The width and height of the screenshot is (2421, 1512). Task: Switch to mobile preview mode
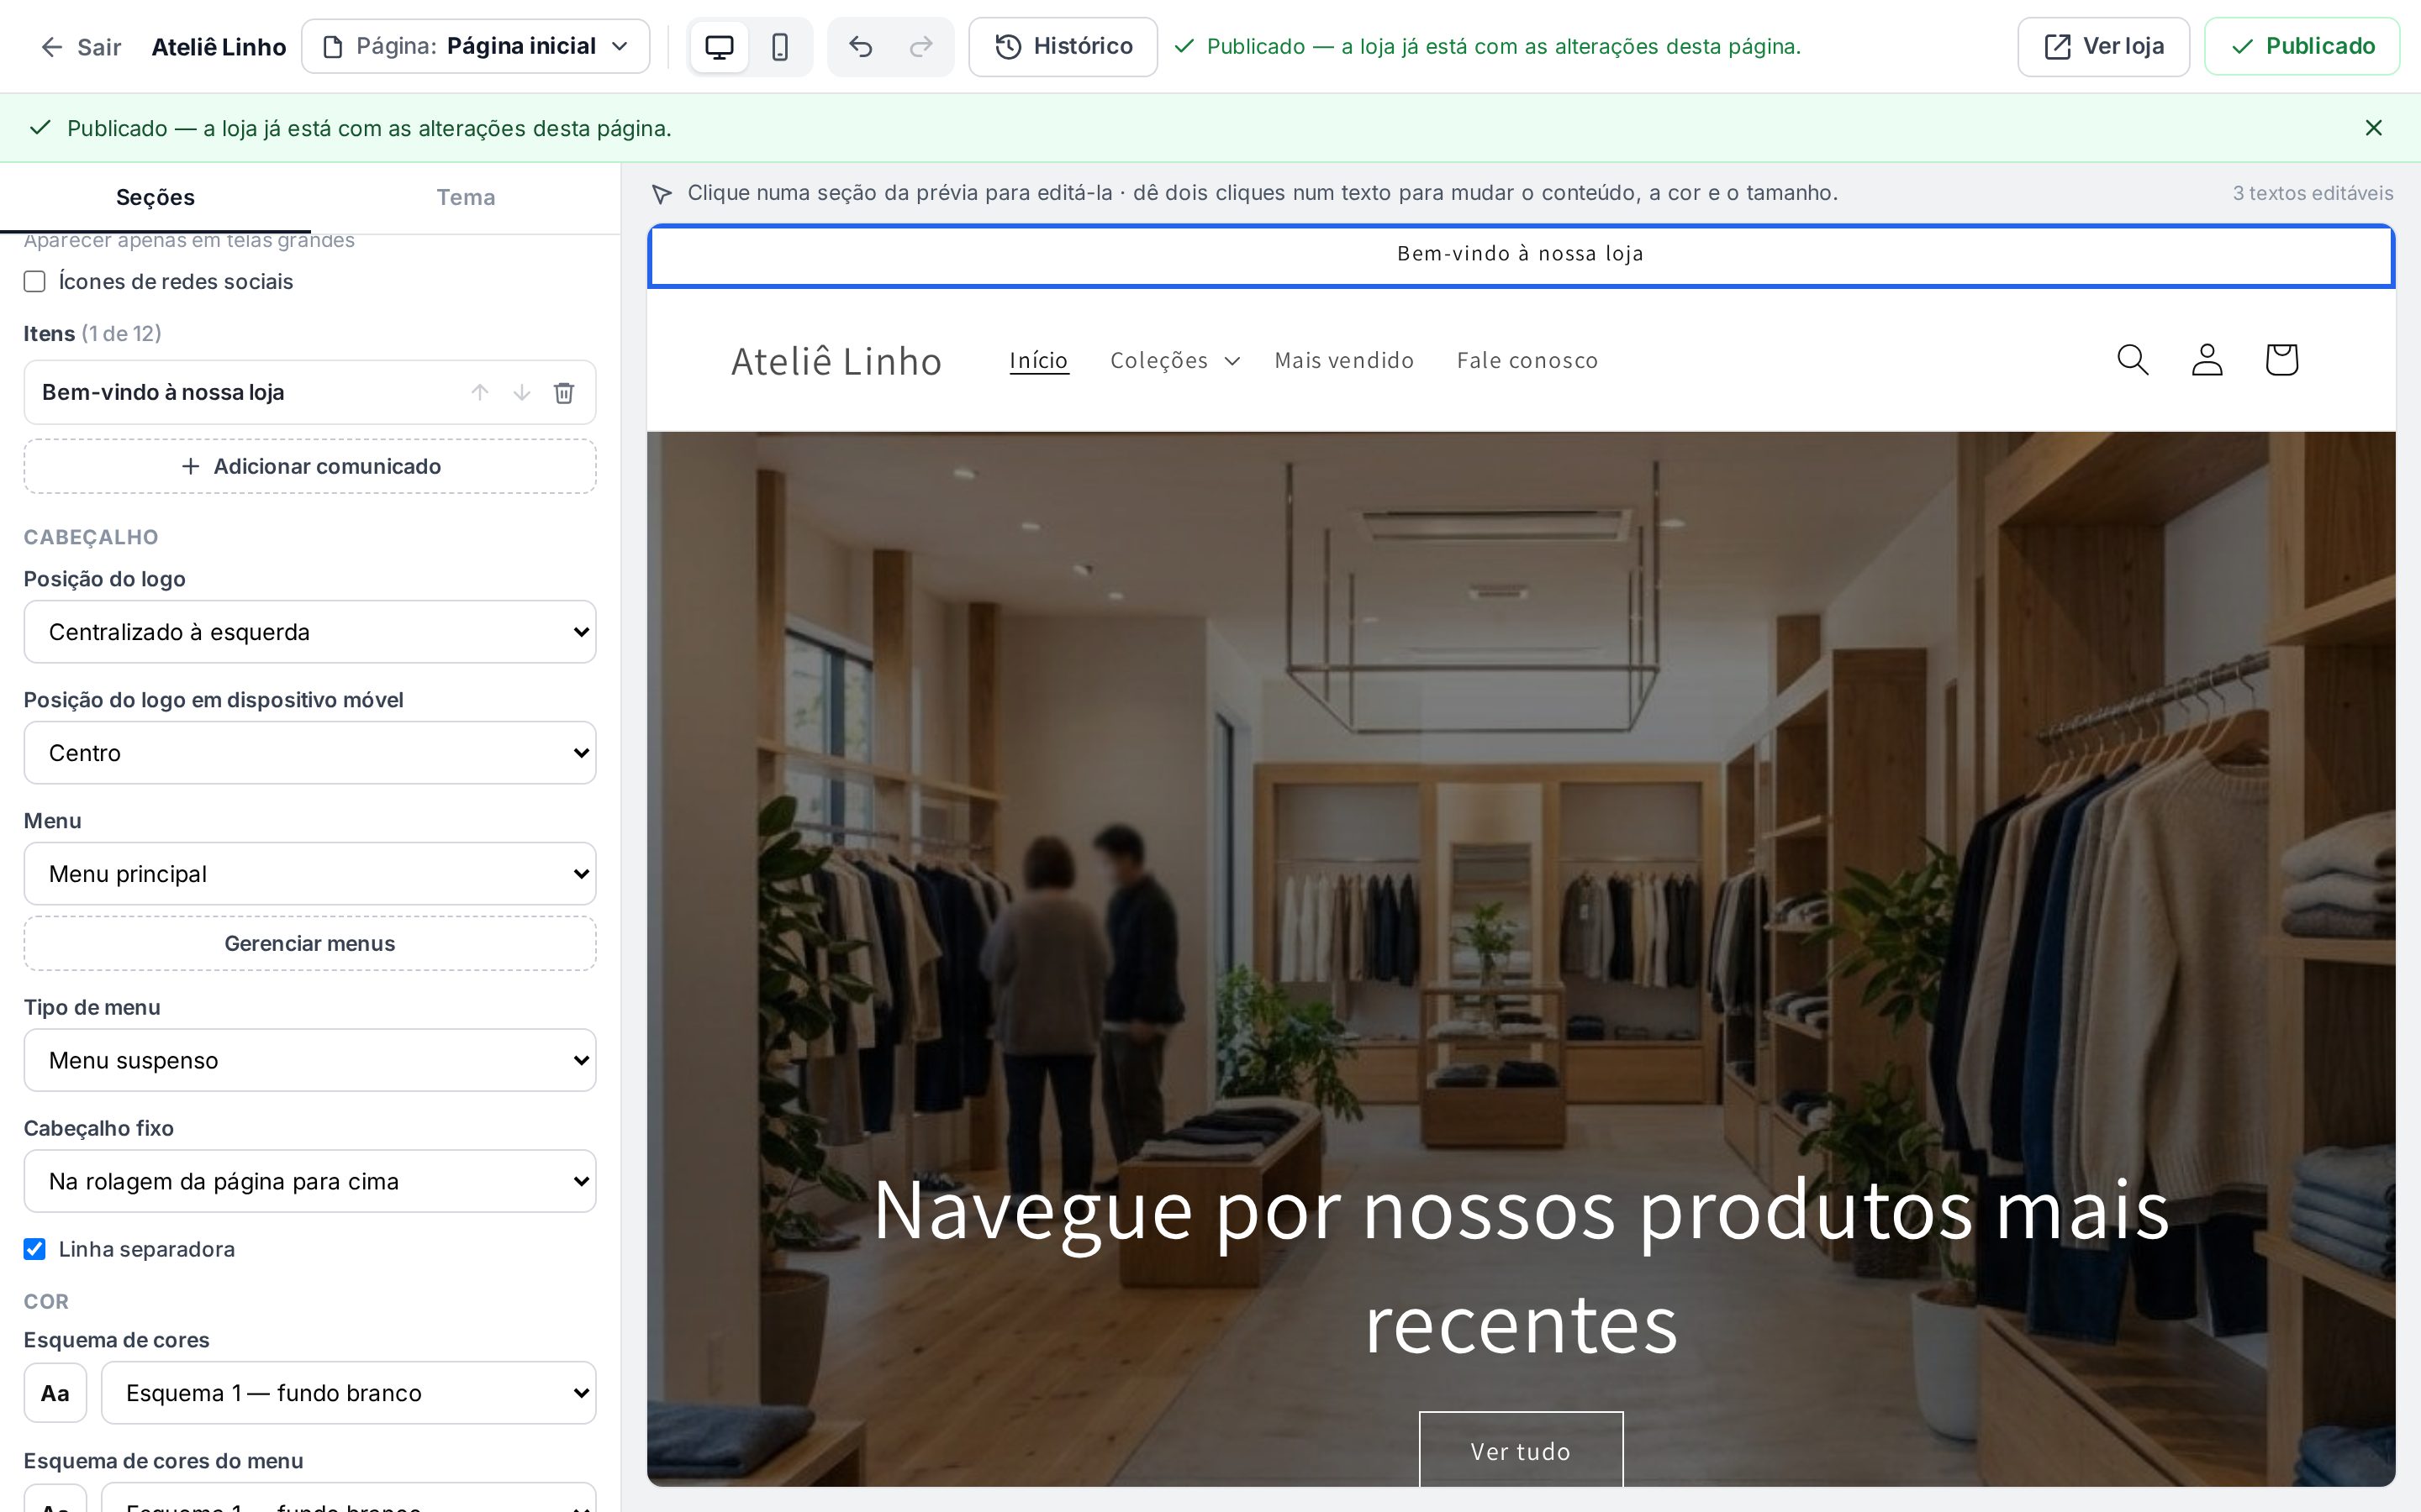click(x=780, y=47)
